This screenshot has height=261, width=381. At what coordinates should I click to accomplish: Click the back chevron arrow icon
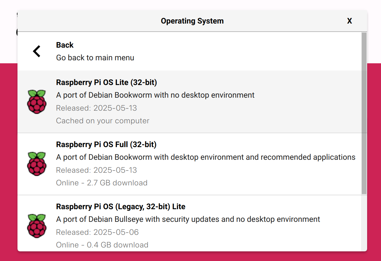(37, 51)
